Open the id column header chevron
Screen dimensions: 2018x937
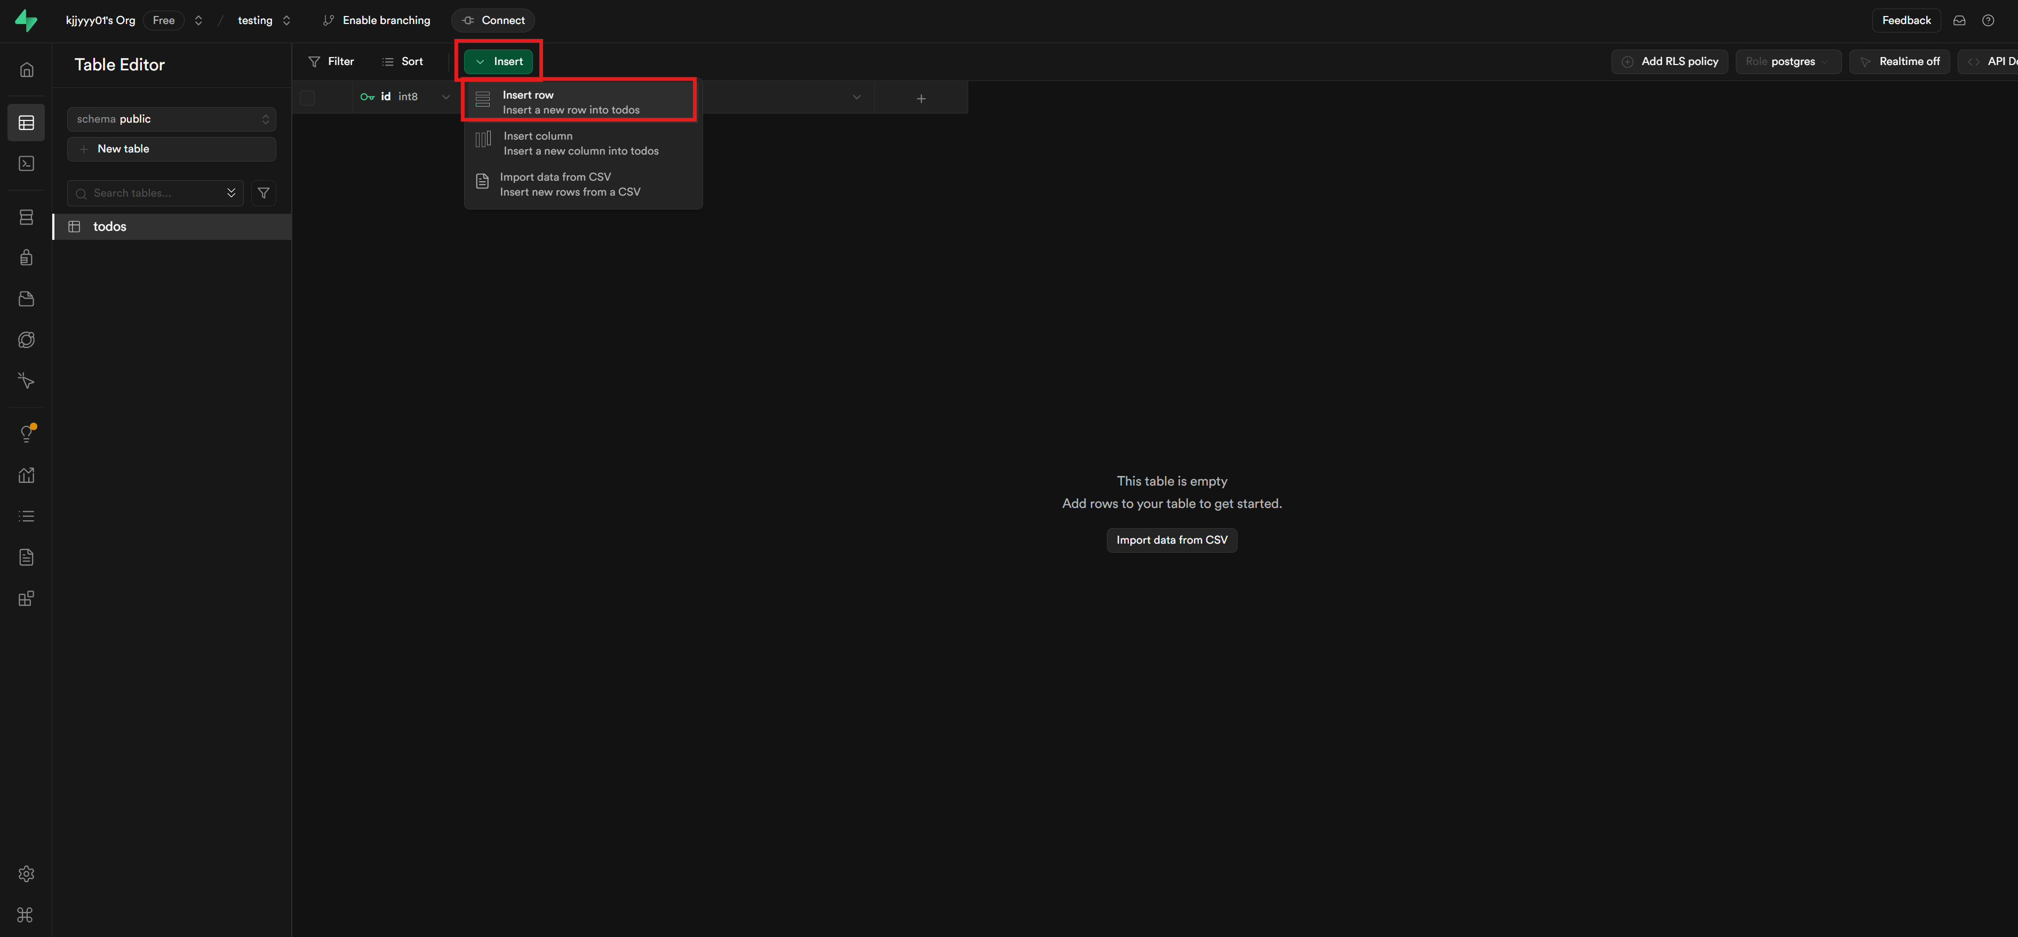[x=446, y=97]
